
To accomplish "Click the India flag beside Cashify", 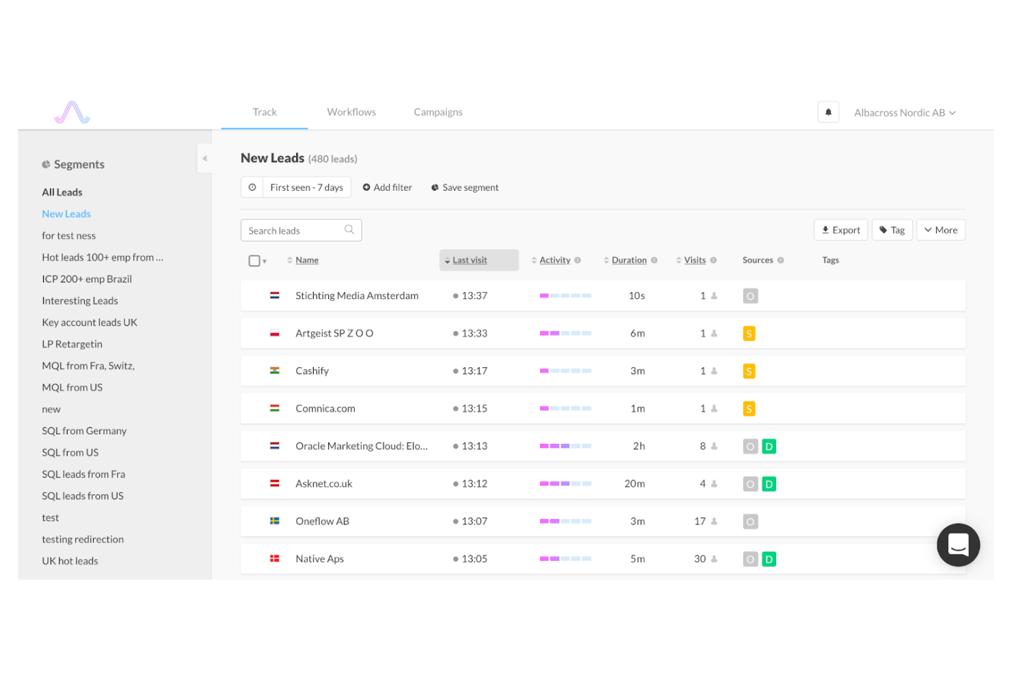I will pyautogui.click(x=274, y=371).
